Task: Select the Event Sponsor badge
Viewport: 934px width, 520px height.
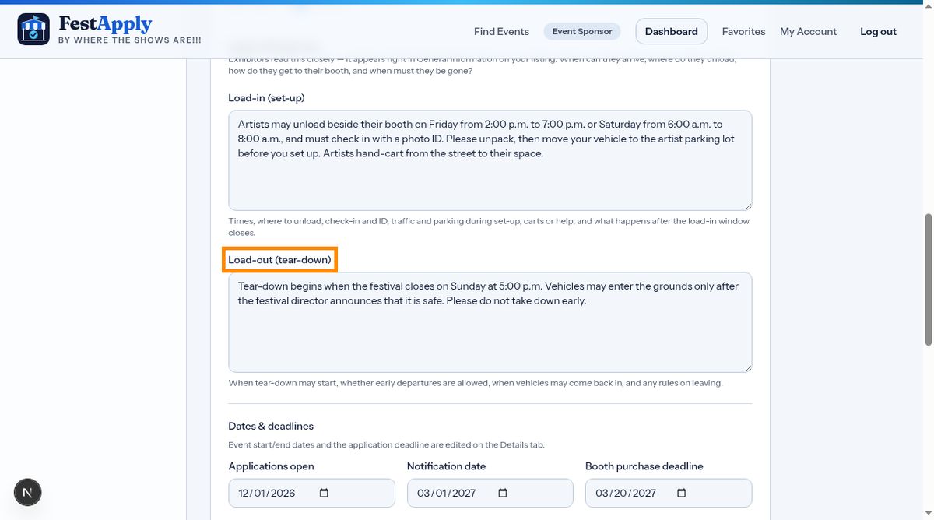Action: pos(582,31)
